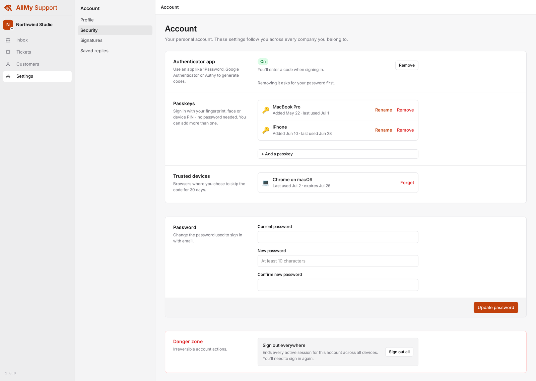Screen dimensions: 536x381
Task: Focus the Current password field
Action: [338, 237]
